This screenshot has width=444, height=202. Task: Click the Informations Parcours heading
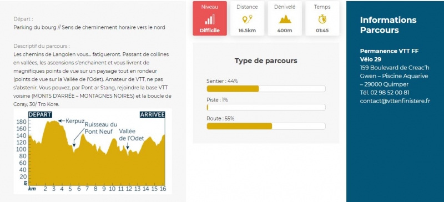(x=388, y=25)
